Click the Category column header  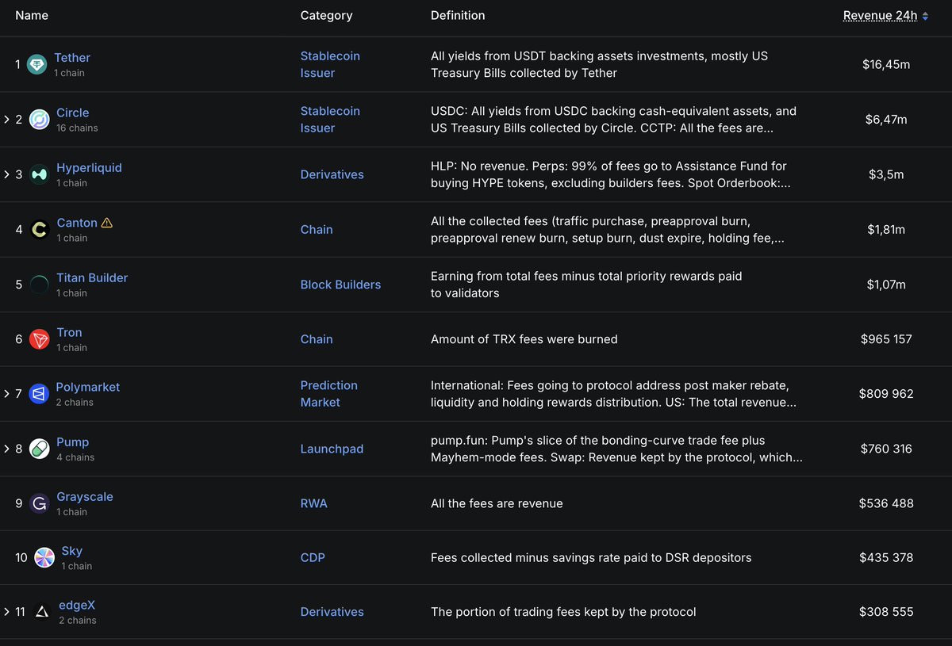(x=326, y=15)
